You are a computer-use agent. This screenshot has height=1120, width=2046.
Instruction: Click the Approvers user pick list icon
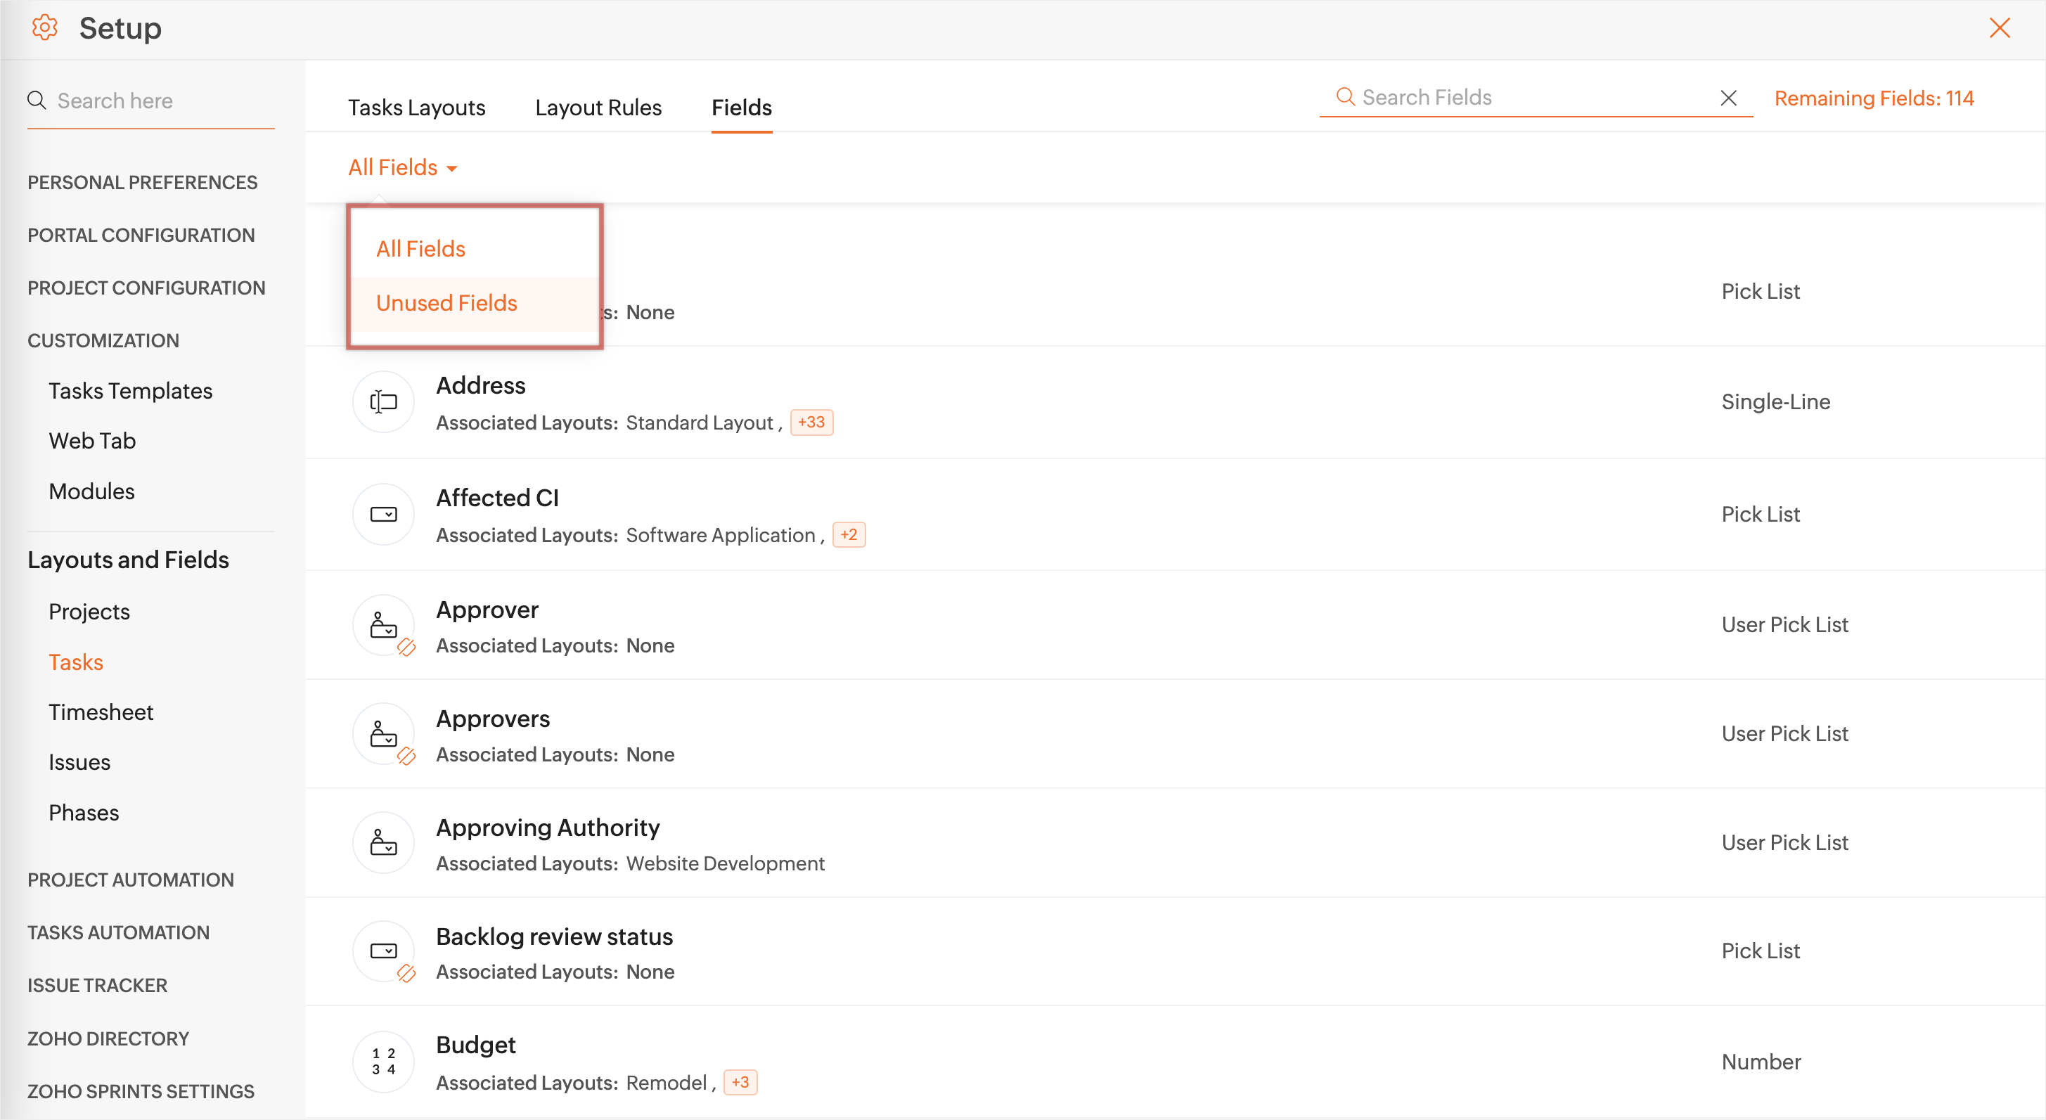384,734
